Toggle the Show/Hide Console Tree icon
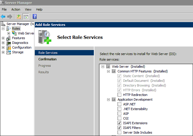This screenshot has height=136, width=193. click(x=26, y=16)
